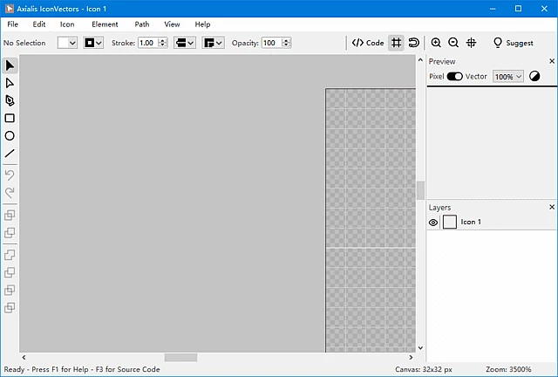The height and width of the screenshot is (377, 558).
Task: Select the Pen drawing tool
Action: click(x=10, y=100)
